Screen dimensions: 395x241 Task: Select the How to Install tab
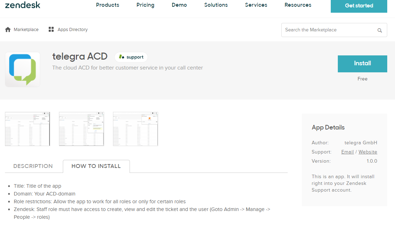click(x=96, y=166)
